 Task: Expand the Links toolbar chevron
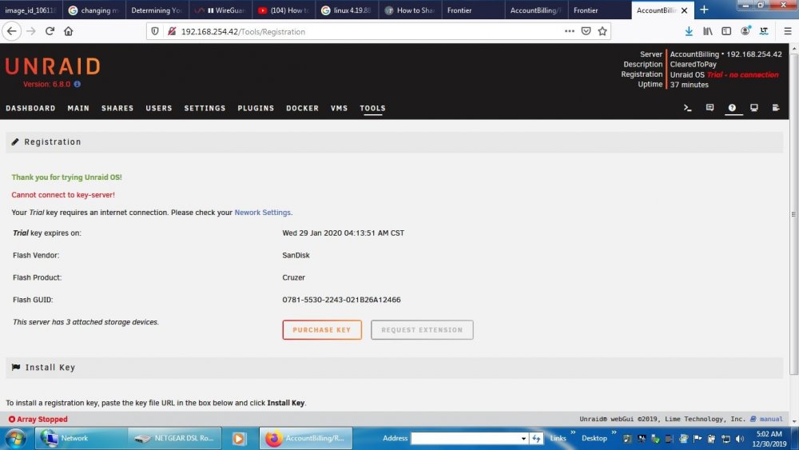click(x=573, y=433)
